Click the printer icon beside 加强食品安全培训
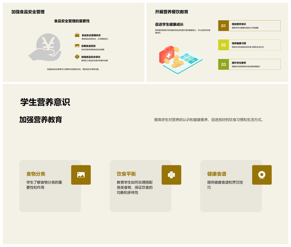 [x=77, y=57]
